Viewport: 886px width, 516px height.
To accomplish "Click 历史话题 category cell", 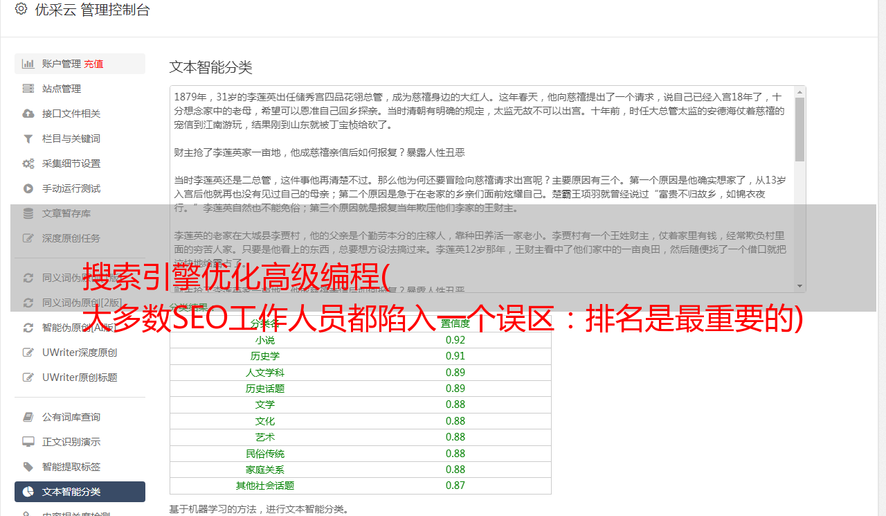I will click(x=265, y=389).
